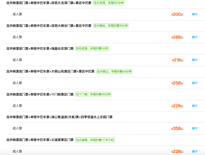This screenshot has height=155, width=205.
Task: Click 成人票 under the 十门峡 package
Action: point(17,106)
